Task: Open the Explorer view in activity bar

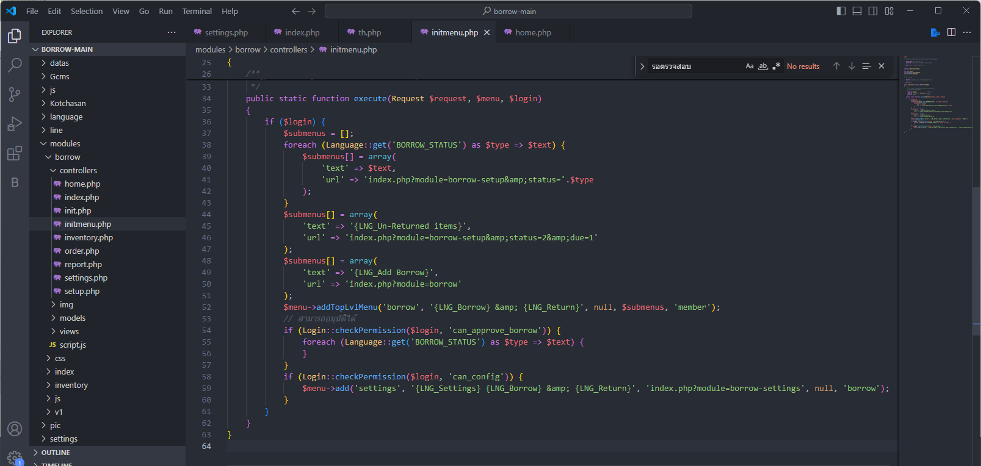Action: (15, 36)
